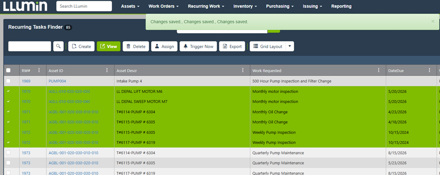Open the Recurring Work menu
Screen dimensions: 440x175
[206, 6]
